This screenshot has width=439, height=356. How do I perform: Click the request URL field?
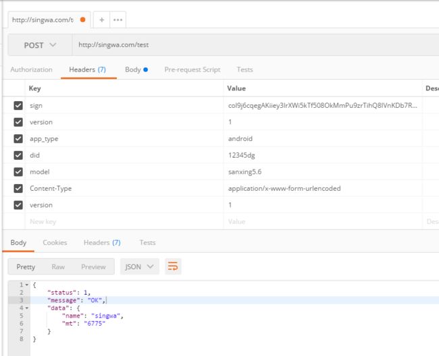click(x=255, y=45)
